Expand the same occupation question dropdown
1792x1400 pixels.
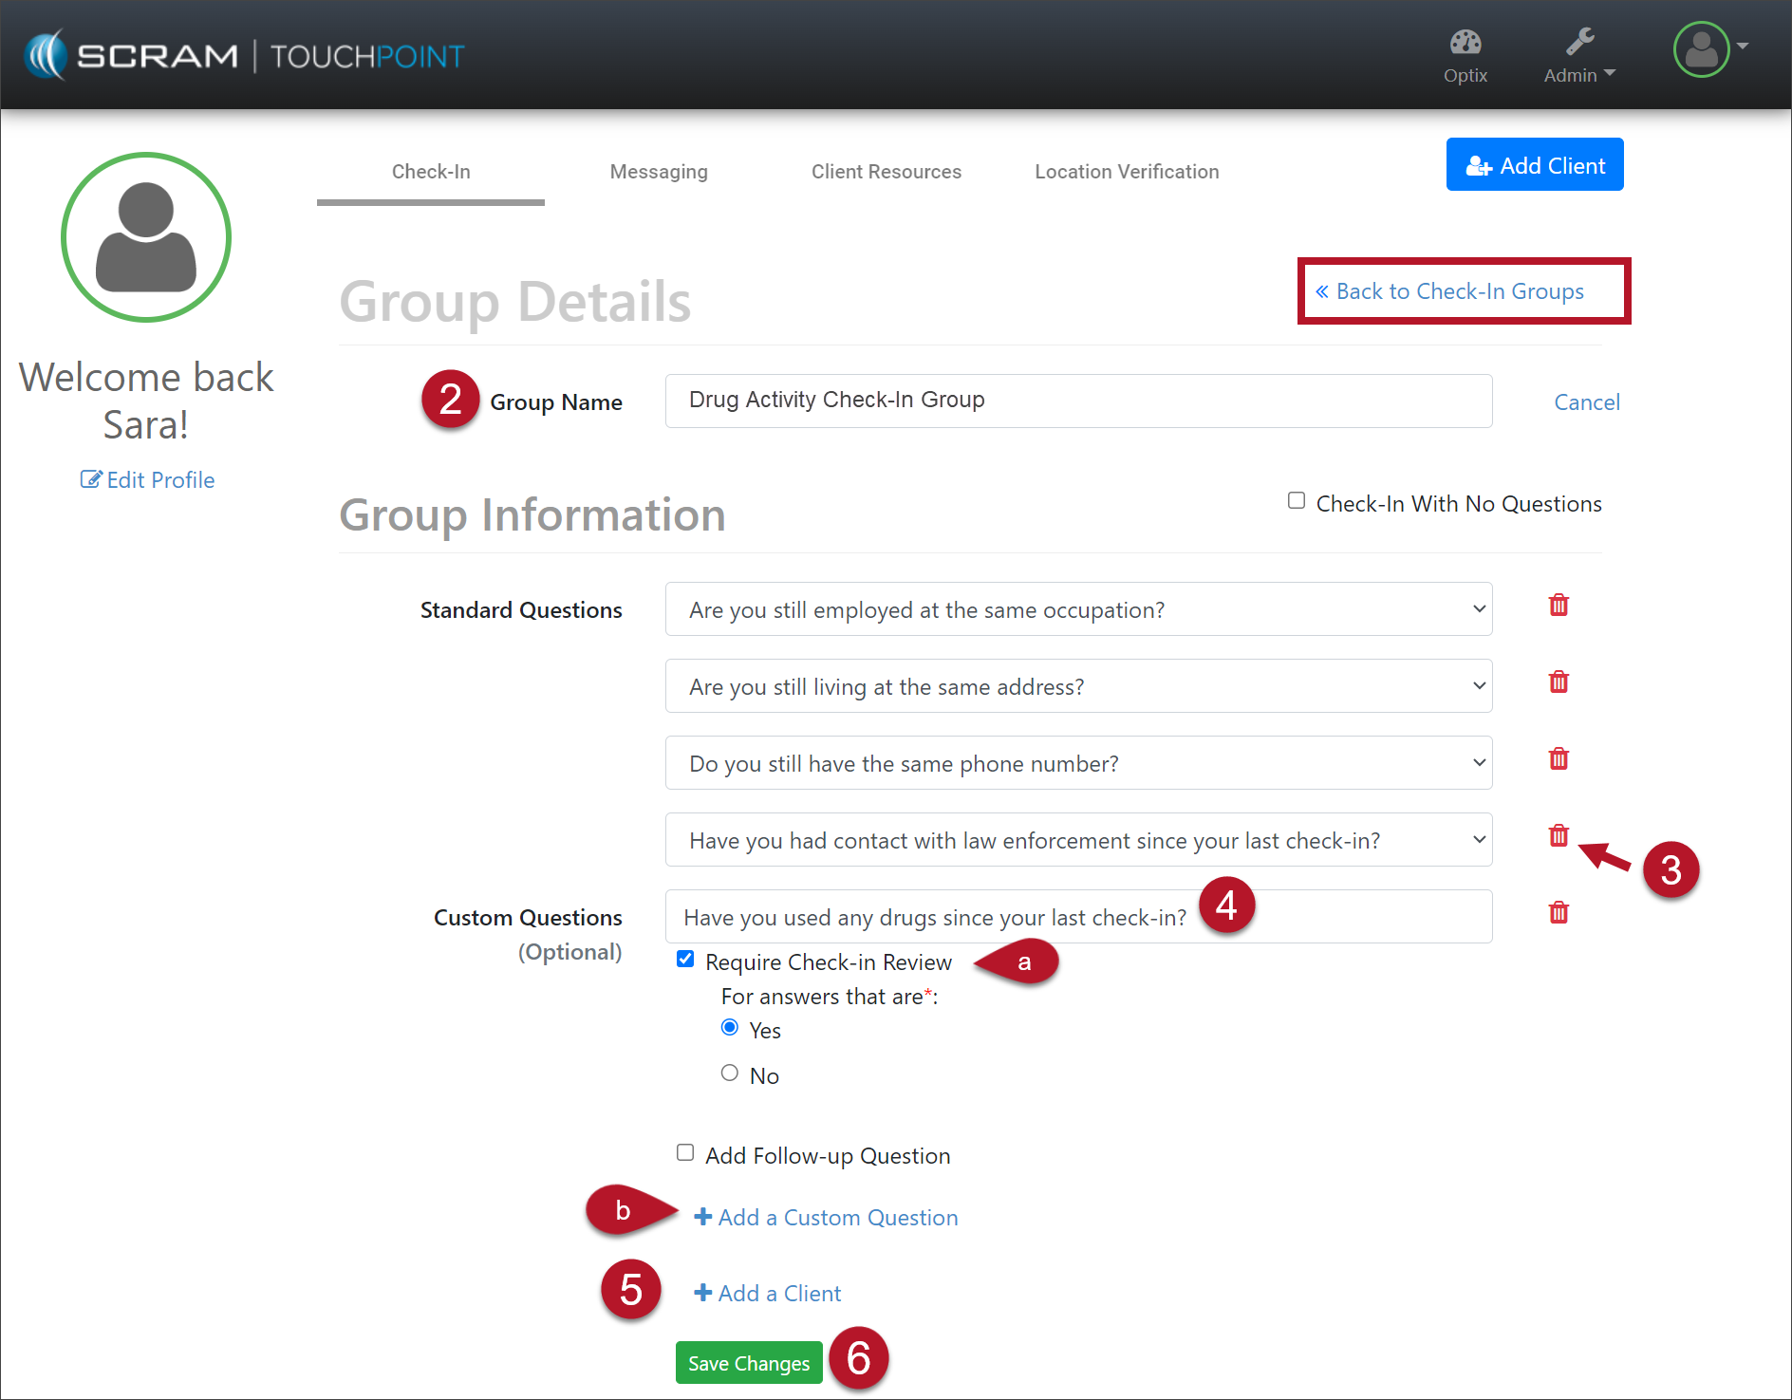click(x=1078, y=609)
